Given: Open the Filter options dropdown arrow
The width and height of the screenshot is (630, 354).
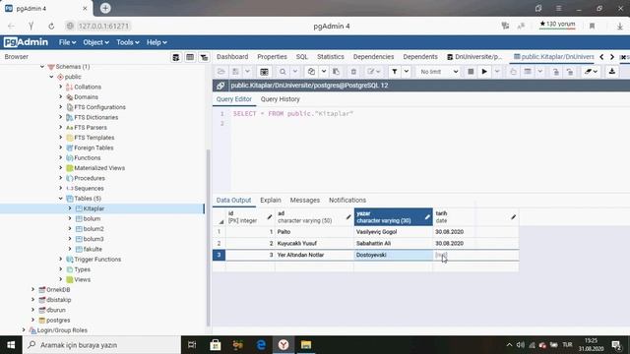Looking at the screenshot, I should point(407,72).
